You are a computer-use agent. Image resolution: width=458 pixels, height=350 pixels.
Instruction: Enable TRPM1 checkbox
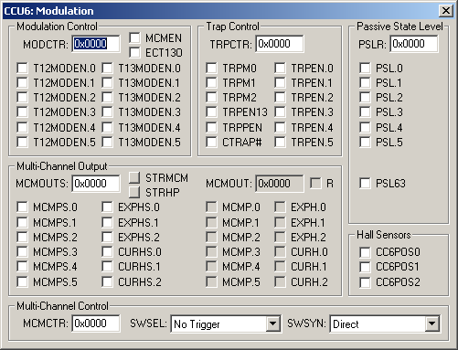(x=211, y=82)
